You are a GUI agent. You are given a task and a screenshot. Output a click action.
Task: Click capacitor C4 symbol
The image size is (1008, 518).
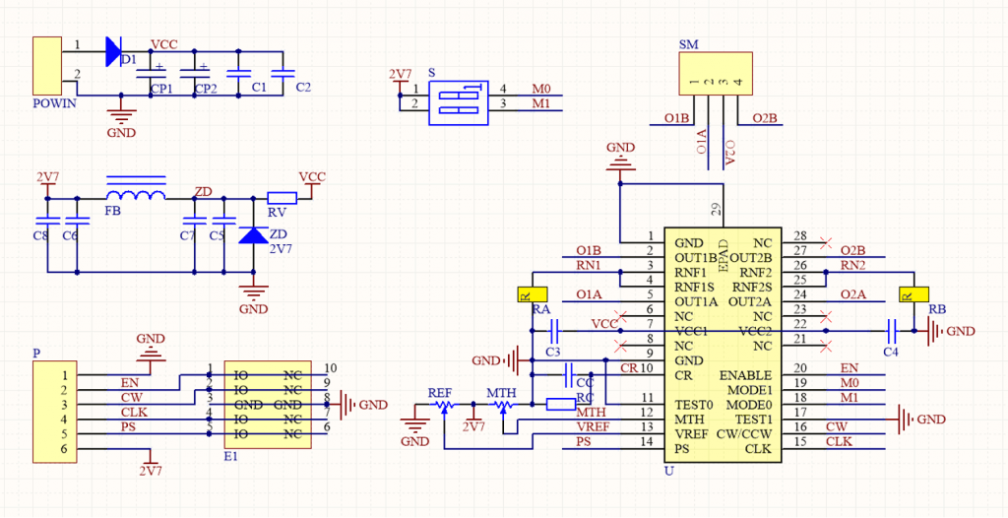892,331
